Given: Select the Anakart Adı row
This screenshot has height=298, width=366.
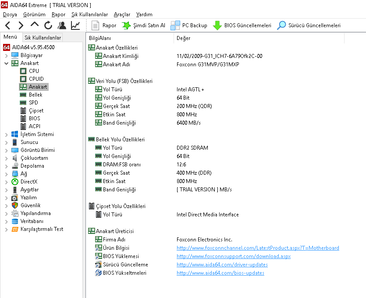Looking at the screenshot, I should (167, 65).
